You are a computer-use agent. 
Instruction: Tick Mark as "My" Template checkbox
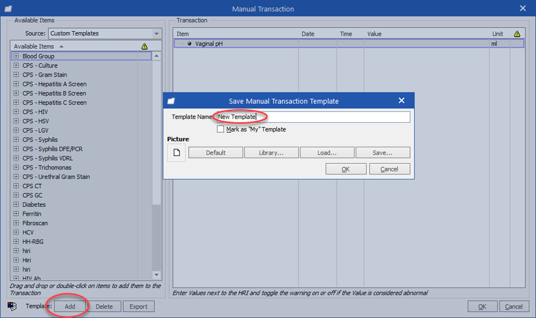(220, 129)
